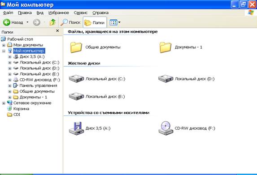Image resolution: width=257 pixels, height=175 pixels.
Task: Click the Up folder level icon
Action: click(52, 22)
